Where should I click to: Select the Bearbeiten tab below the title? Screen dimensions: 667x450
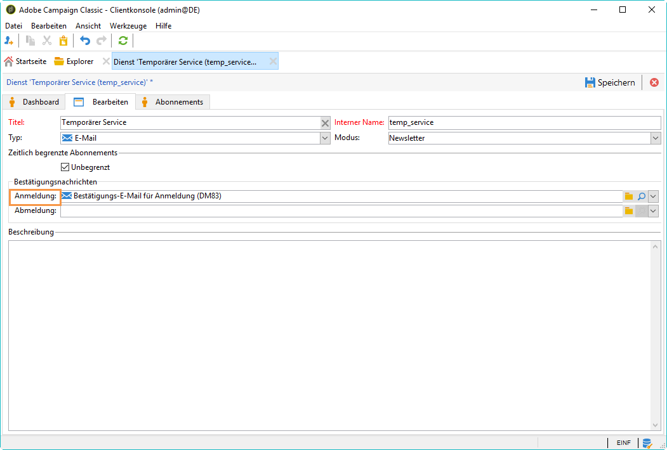(x=100, y=102)
